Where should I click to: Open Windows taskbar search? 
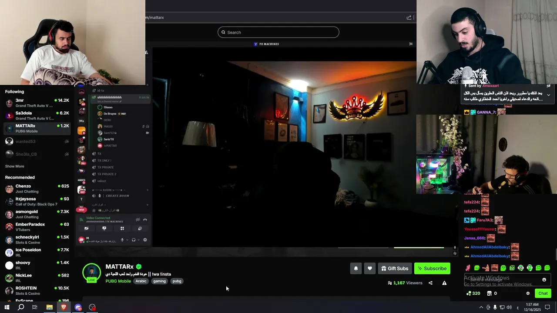(x=21, y=307)
